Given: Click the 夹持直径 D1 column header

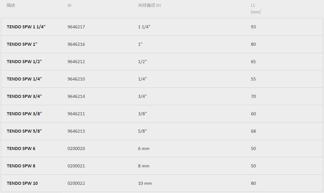Looking at the screenshot, I should (149, 5).
